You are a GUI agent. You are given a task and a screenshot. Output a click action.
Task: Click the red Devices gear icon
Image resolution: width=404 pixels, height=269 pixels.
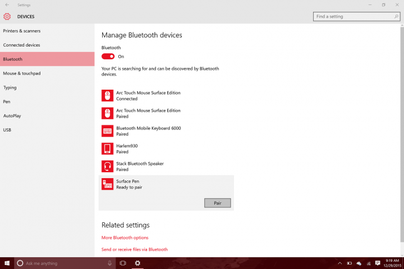(7, 16)
